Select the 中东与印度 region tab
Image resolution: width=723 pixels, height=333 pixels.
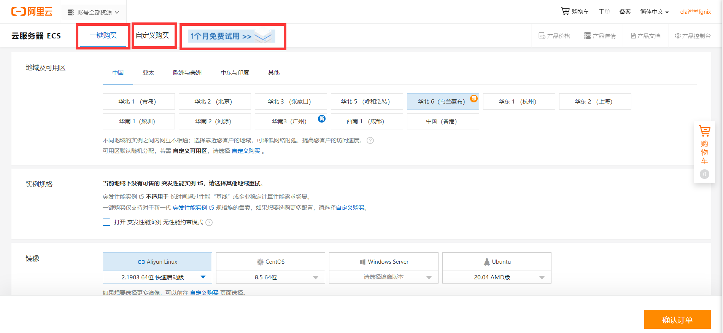(x=235, y=73)
